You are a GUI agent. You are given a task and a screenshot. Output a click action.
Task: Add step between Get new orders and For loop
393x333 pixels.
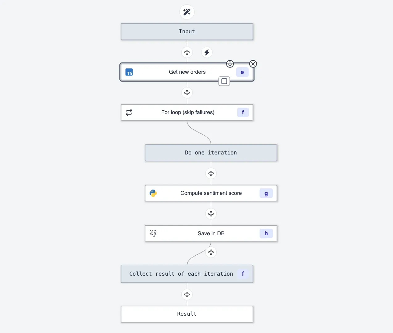tap(187, 93)
